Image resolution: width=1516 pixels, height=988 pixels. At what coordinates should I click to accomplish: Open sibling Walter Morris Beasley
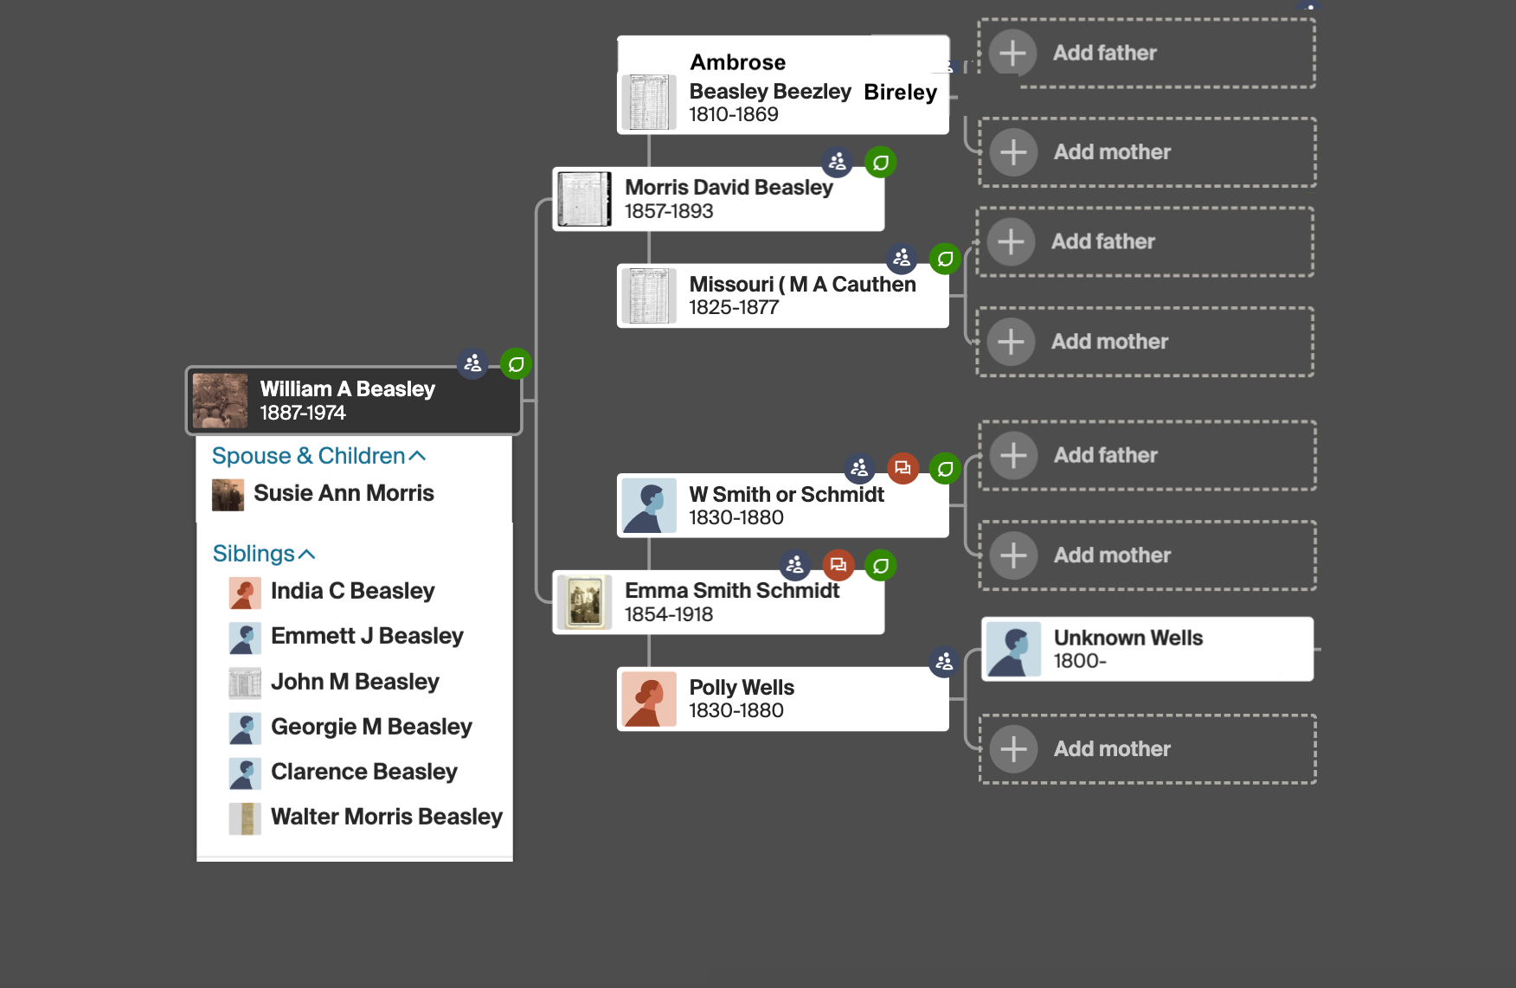coord(386,817)
